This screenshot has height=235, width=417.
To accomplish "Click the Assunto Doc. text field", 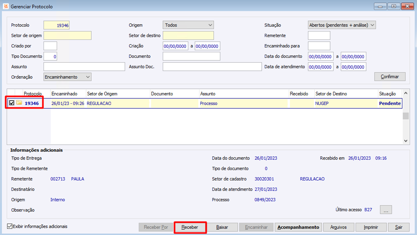I will pos(212,67).
